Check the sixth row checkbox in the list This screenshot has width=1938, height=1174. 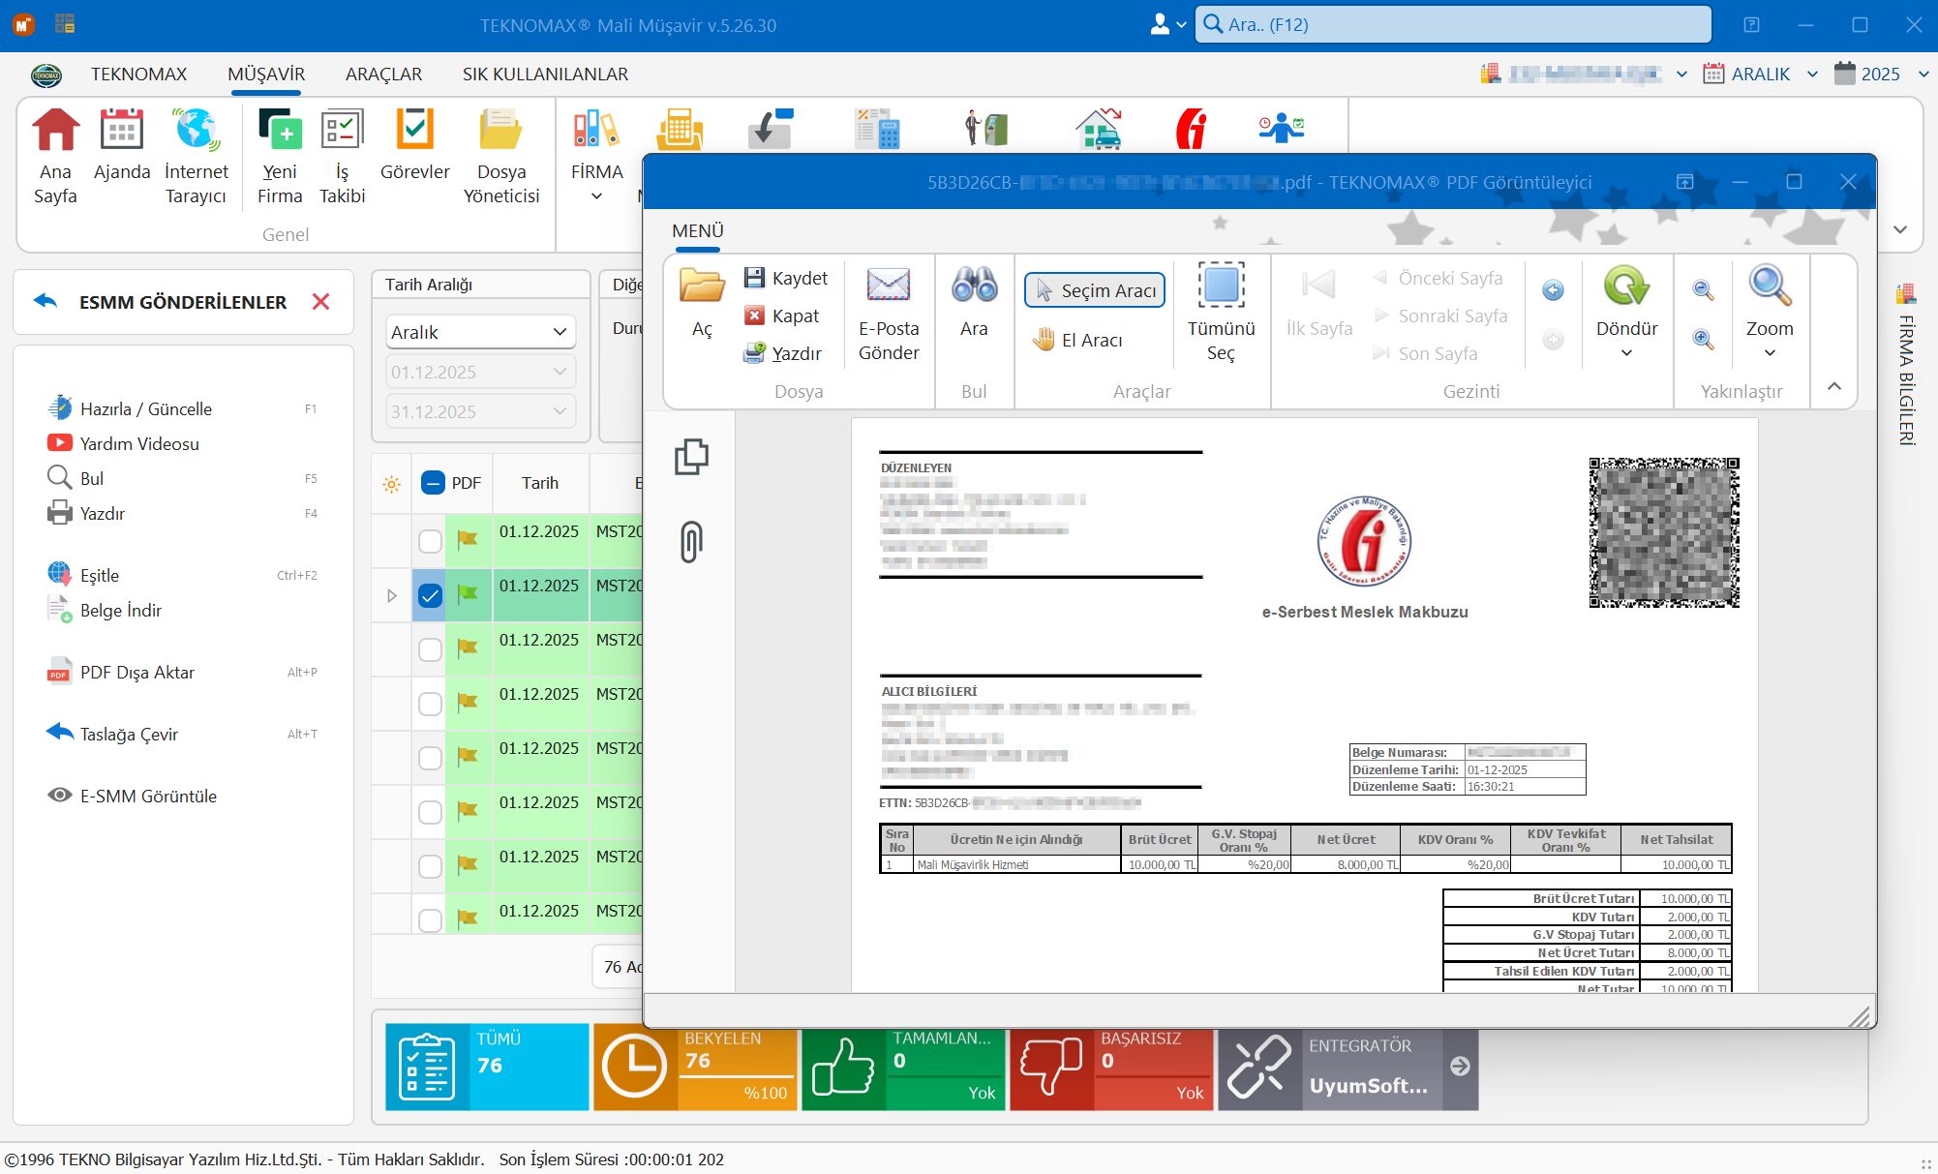[x=430, y=812]
